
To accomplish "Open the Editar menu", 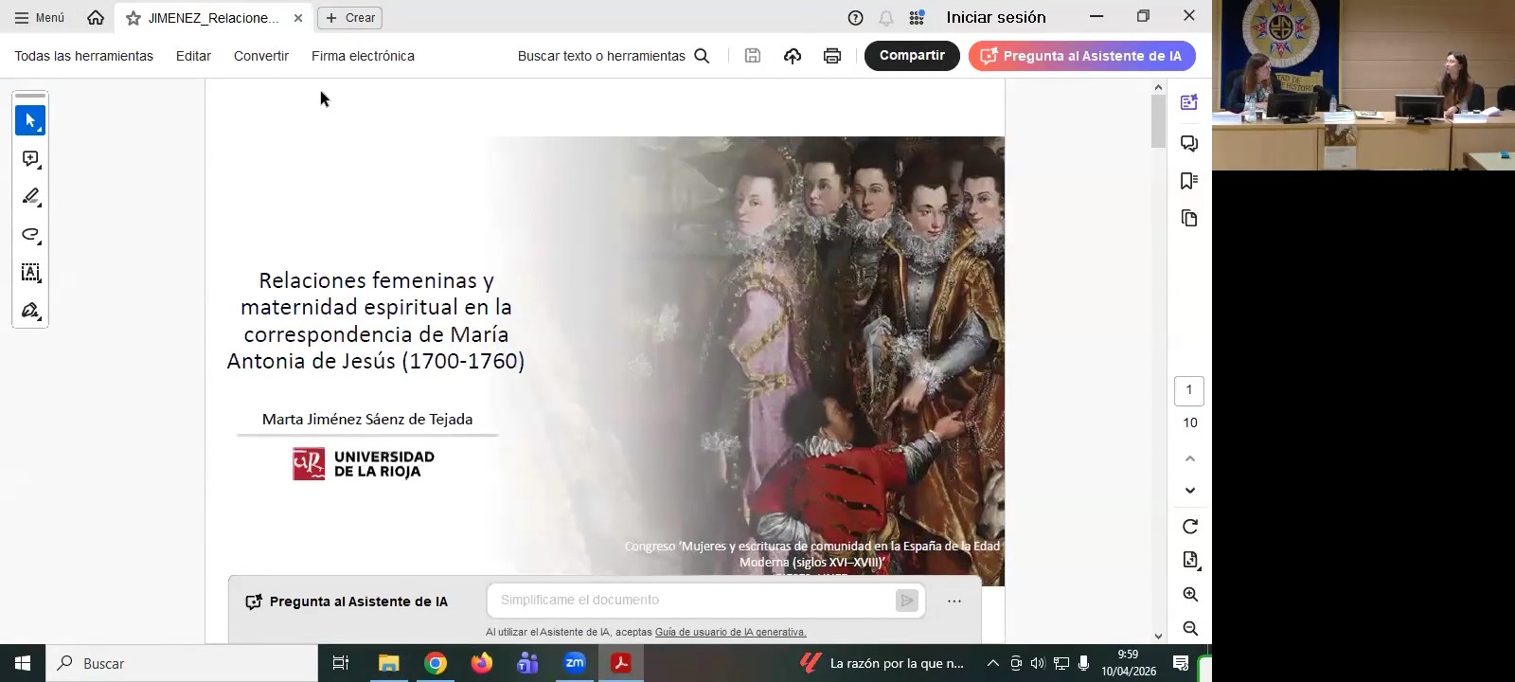I will [193, 56].
